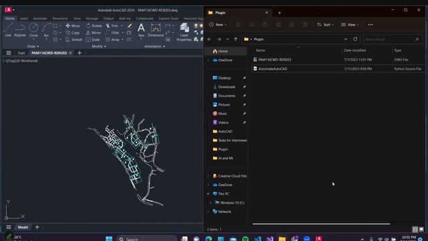Select the PAM116CWD-RD9203 DWG file
The height and width of the screenshot is (241, 428).
click(x=338, y=60)
